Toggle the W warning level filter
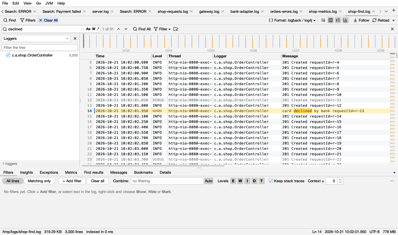398x235 pixels. [x=240, y=181]
